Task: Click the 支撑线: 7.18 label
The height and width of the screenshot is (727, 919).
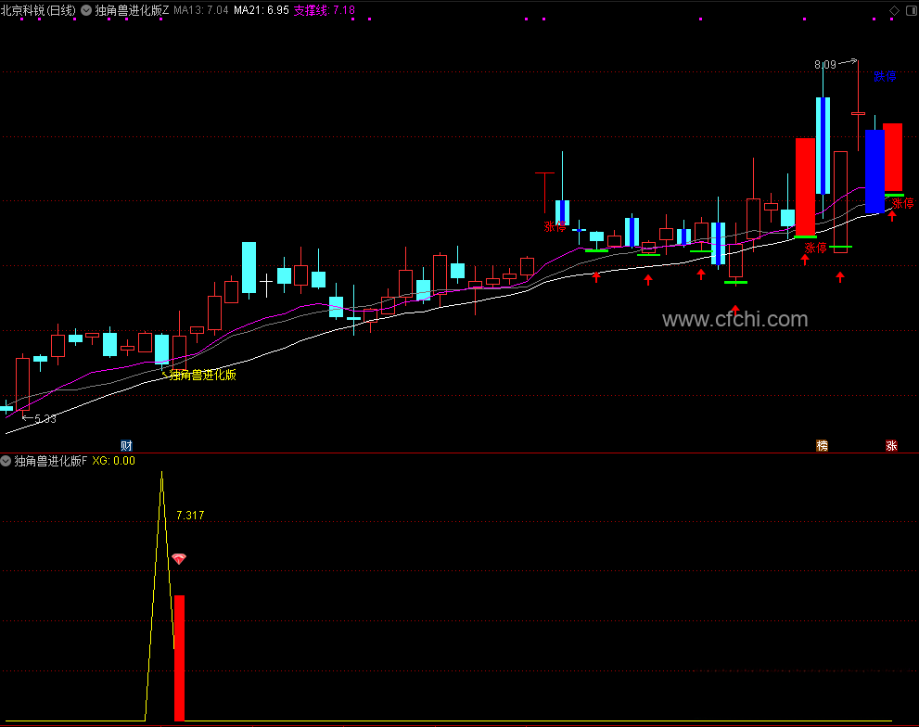Action: point(325,10)
